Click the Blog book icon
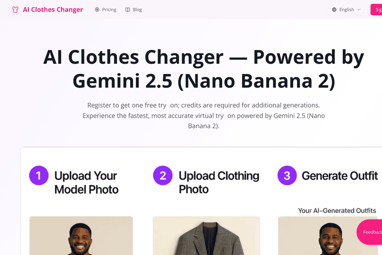Viewport: 382px width, 255px height. coord(127,9)
